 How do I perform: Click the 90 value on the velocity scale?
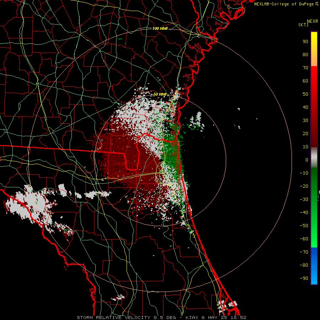305,42
